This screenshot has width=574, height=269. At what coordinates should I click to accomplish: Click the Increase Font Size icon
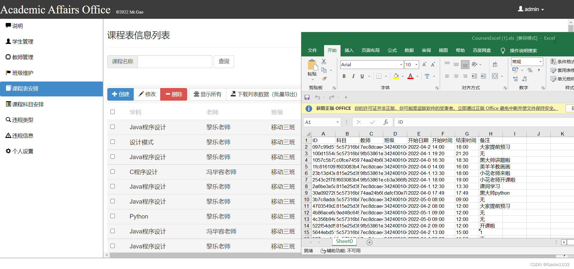tap(424, 64)
